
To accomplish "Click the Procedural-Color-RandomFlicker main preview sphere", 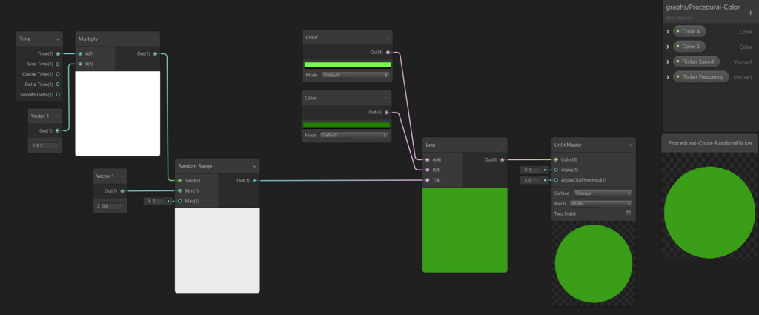I will [x=709, y=213].
